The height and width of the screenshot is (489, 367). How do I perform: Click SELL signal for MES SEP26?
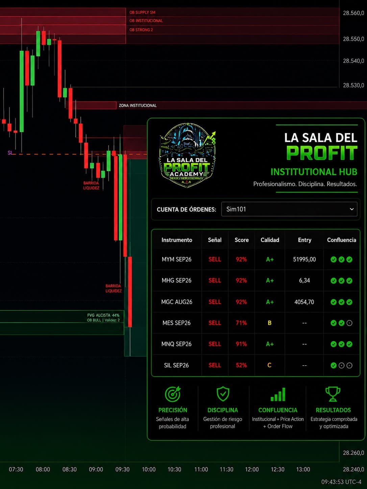pos(215,323)
